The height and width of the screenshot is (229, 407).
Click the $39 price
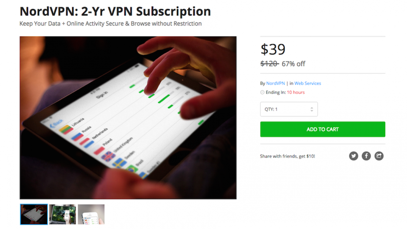pyautogui.click(x=273, y=49)
